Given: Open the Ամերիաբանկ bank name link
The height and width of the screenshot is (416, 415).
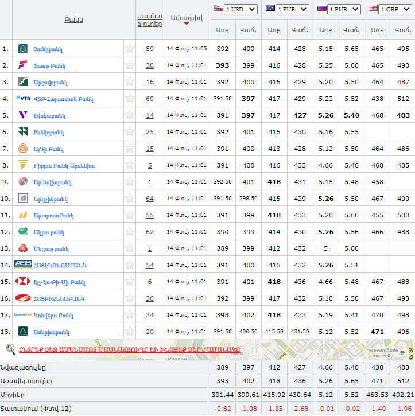Looking at the screenshot, I should coord(51,332).
